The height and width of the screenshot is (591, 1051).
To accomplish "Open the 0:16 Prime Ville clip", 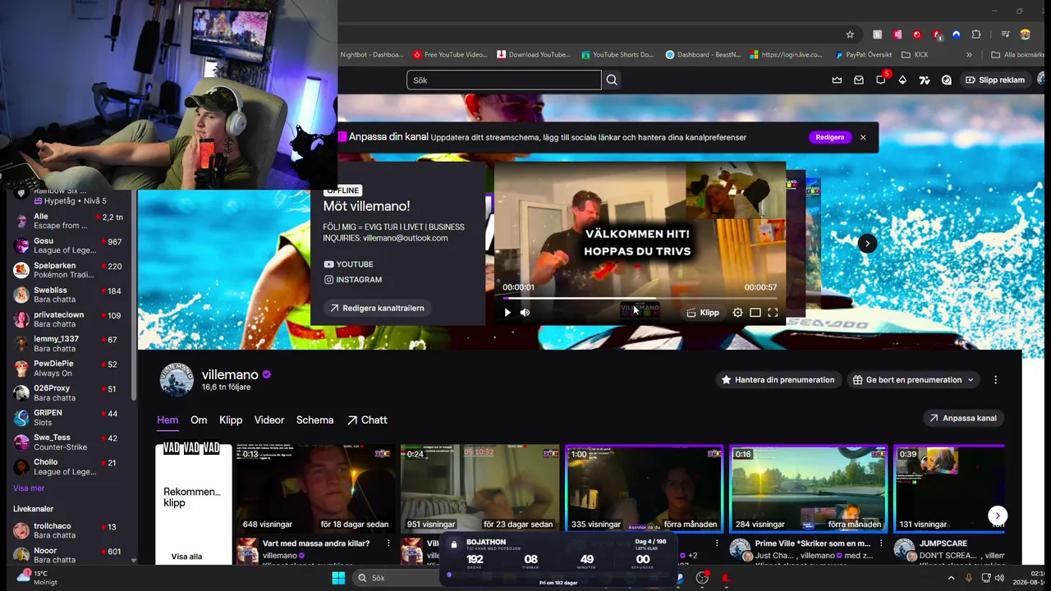I will tap(808, 488).
